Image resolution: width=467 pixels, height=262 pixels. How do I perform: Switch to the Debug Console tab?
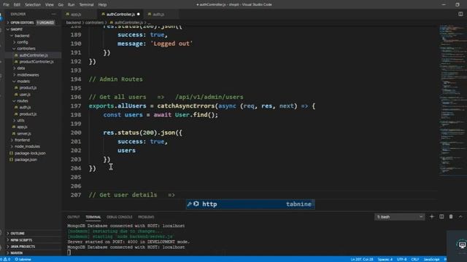tap(120, 217)
